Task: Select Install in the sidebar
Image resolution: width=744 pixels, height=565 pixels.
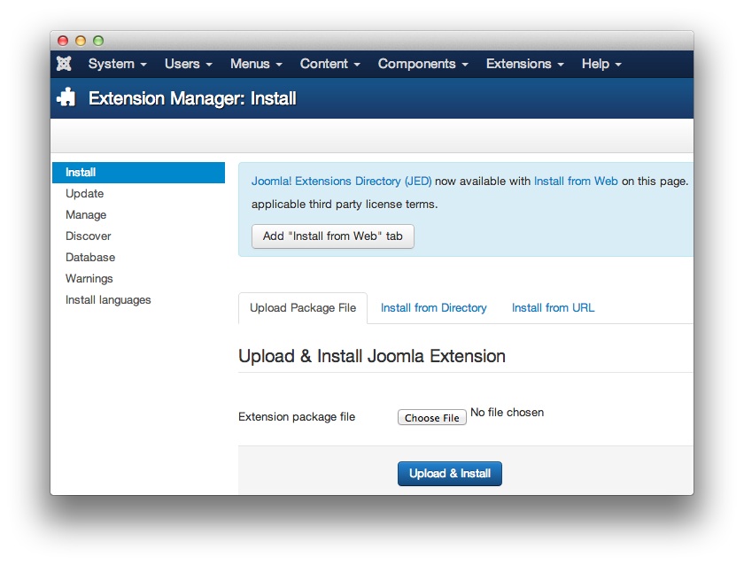Action: point(138,172)
